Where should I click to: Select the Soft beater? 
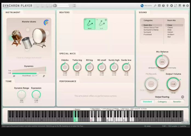tap(101, 24)
